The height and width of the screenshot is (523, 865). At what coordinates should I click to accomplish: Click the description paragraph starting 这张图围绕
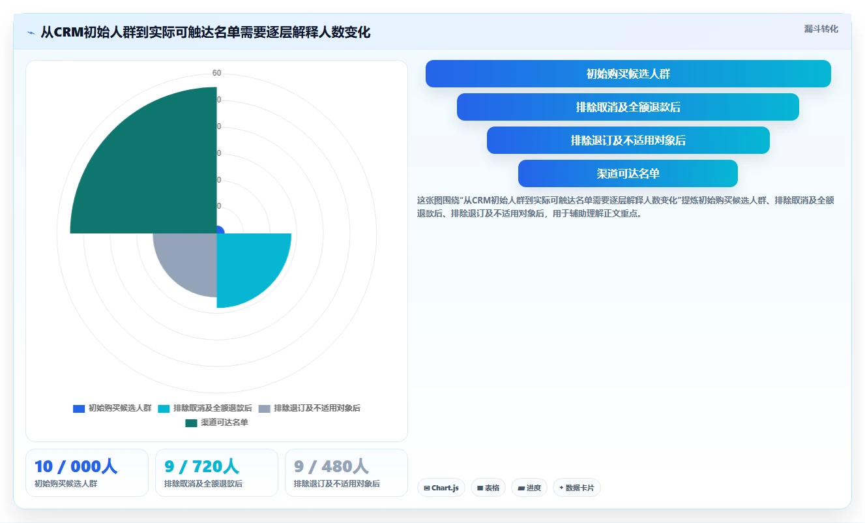(x=626, y=207)
